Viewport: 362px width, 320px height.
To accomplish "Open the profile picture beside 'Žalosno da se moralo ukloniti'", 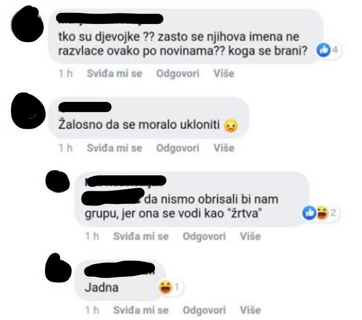I will pyautogui.click(x=28, y=111).
